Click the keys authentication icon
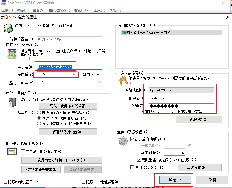Image resolution: width=232 pixels, height=188 pixels. [x=123, y=81]
